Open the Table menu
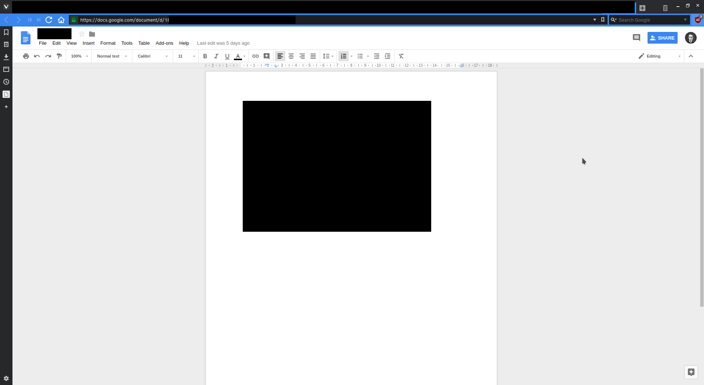 [x=144, y=43]
